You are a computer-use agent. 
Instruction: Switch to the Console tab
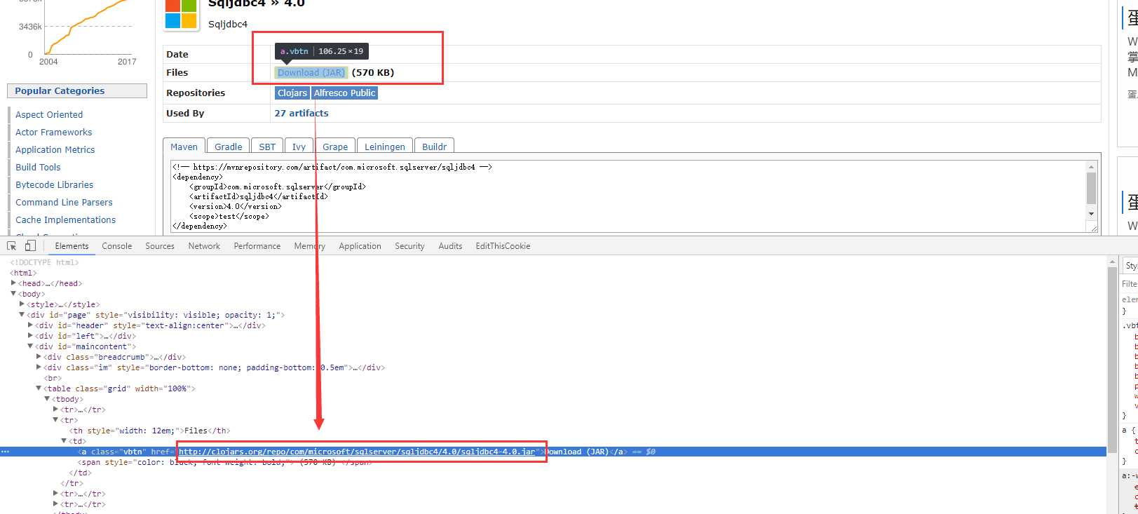tap(117, 246)
